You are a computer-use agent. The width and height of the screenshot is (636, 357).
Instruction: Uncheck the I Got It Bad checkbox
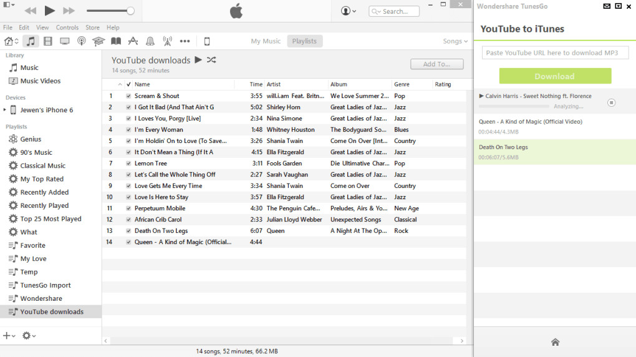[x=128, y=107]
